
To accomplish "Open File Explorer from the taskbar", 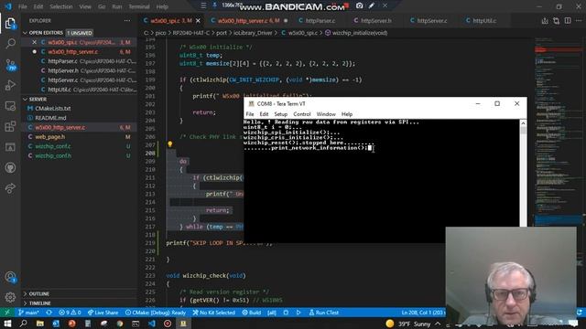I will (39, 324).
